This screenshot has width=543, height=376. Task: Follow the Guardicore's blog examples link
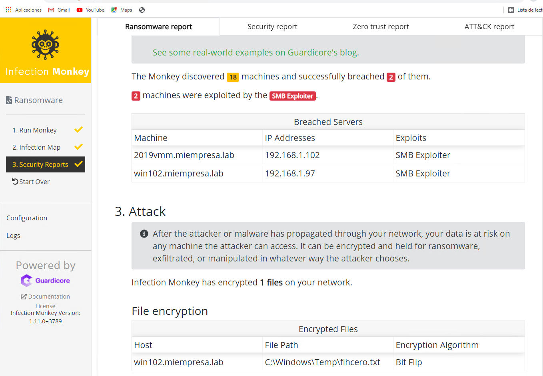click(256, 53)
